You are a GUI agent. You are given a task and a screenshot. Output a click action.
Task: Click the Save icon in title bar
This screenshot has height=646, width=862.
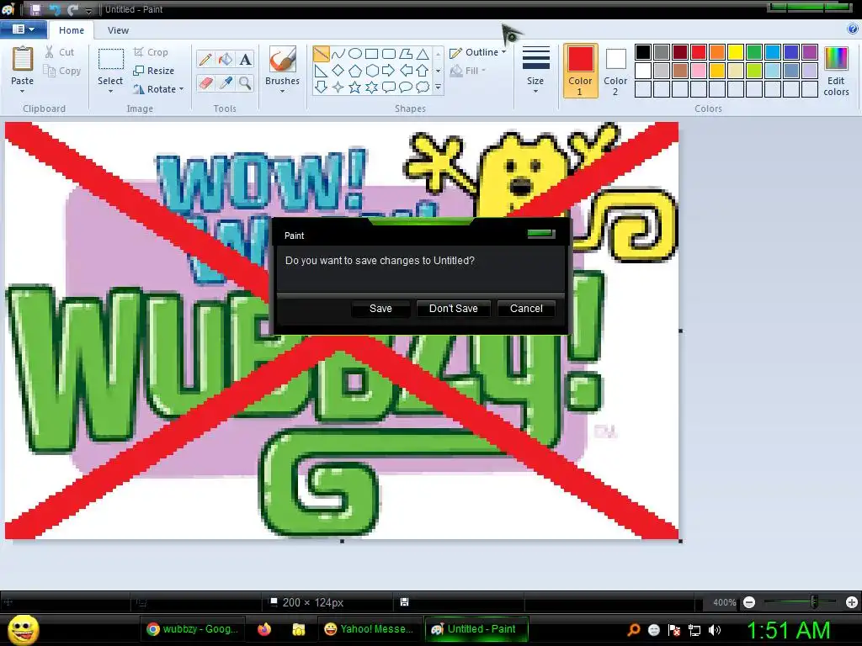[35, 9]
